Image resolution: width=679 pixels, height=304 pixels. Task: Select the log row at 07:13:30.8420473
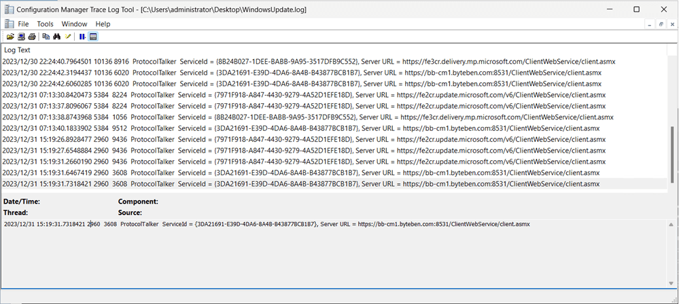(334, 95)
